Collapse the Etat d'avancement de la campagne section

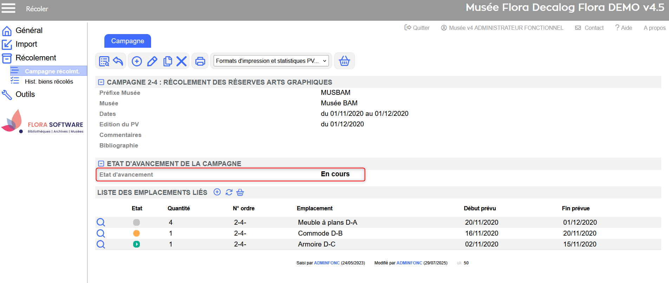[101, 164]
